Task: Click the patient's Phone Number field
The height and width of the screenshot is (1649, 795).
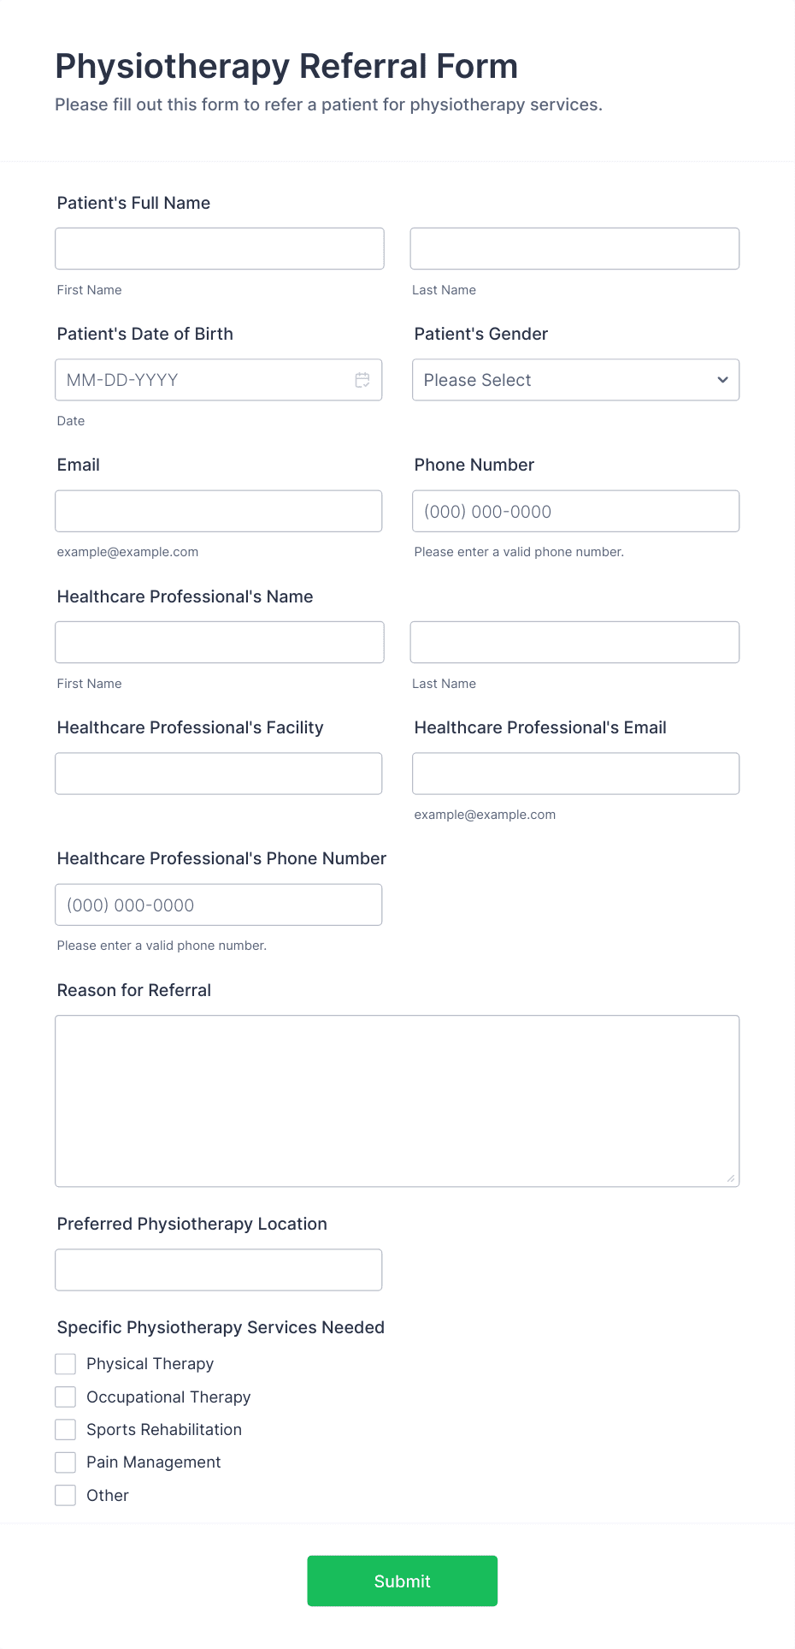Action: [x=575, y=511]
